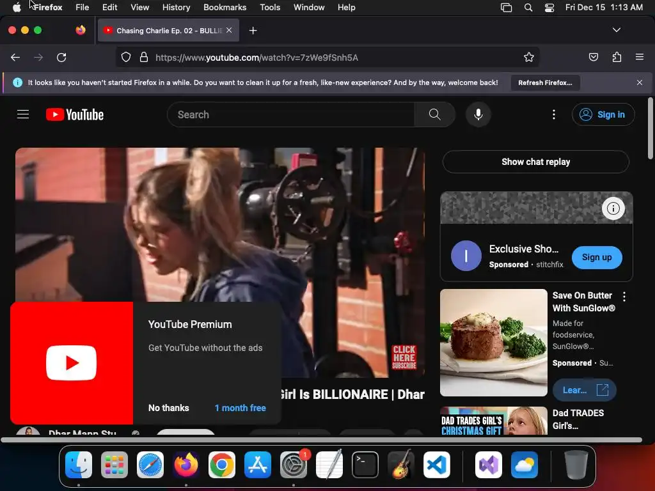Screen dimensions: 655x491
Task: Open System Preferences in the dock
Action: tap(294, 465)
